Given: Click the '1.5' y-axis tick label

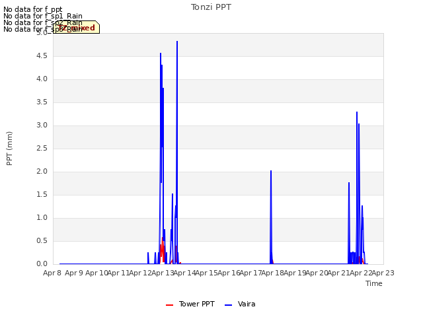Looking at the screenshot, I should (42, 194).
